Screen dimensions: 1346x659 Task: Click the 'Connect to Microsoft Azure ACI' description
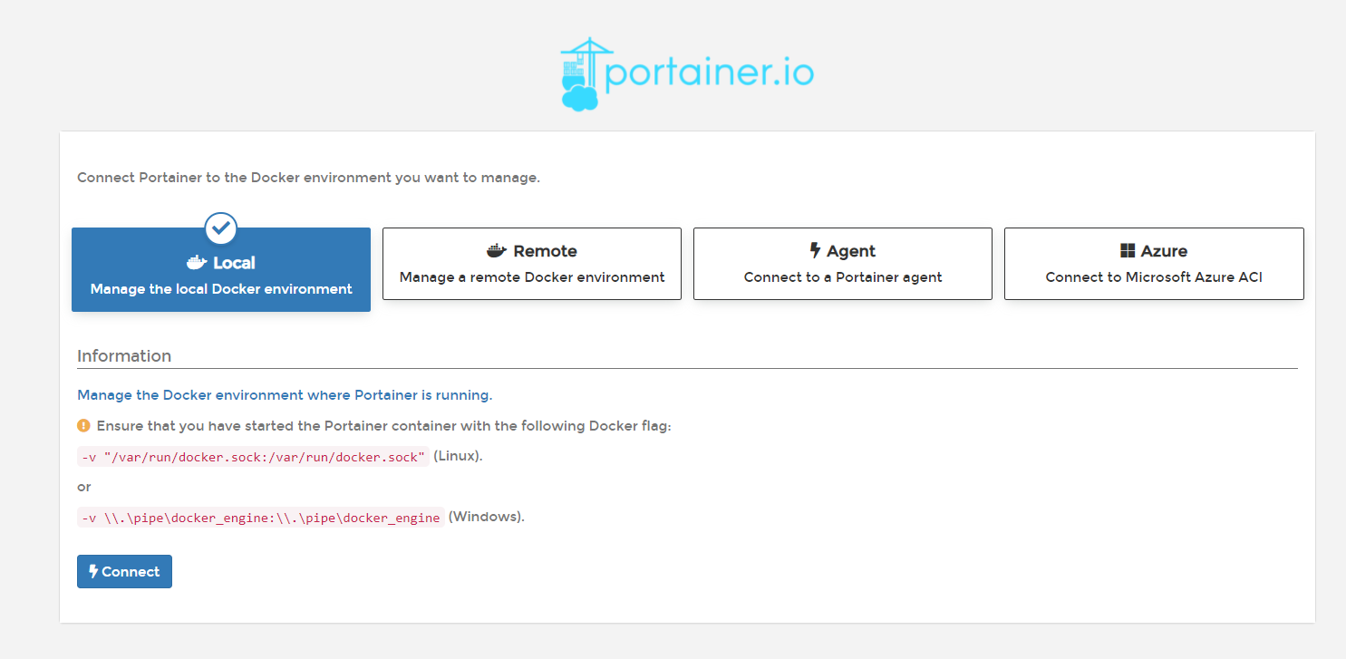pyautogui.click(x=1153, y=277)
